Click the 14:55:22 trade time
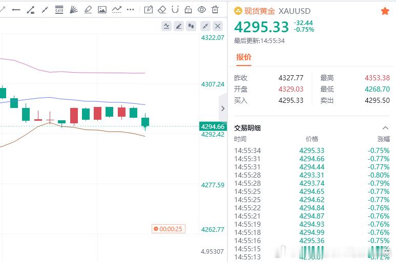Viewport: 396px width, 262px height. point(247,208)
